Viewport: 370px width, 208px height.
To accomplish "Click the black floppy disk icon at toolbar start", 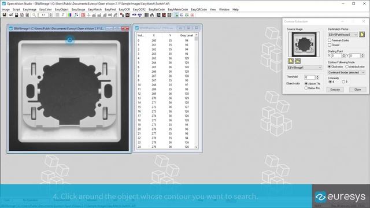I will [x=5, y=15].
